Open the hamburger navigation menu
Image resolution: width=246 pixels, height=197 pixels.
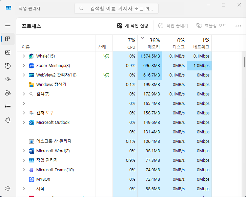coord(8,25)
